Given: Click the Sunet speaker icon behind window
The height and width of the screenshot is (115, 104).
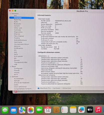Looking at the screenshot, I should [16, 92].
